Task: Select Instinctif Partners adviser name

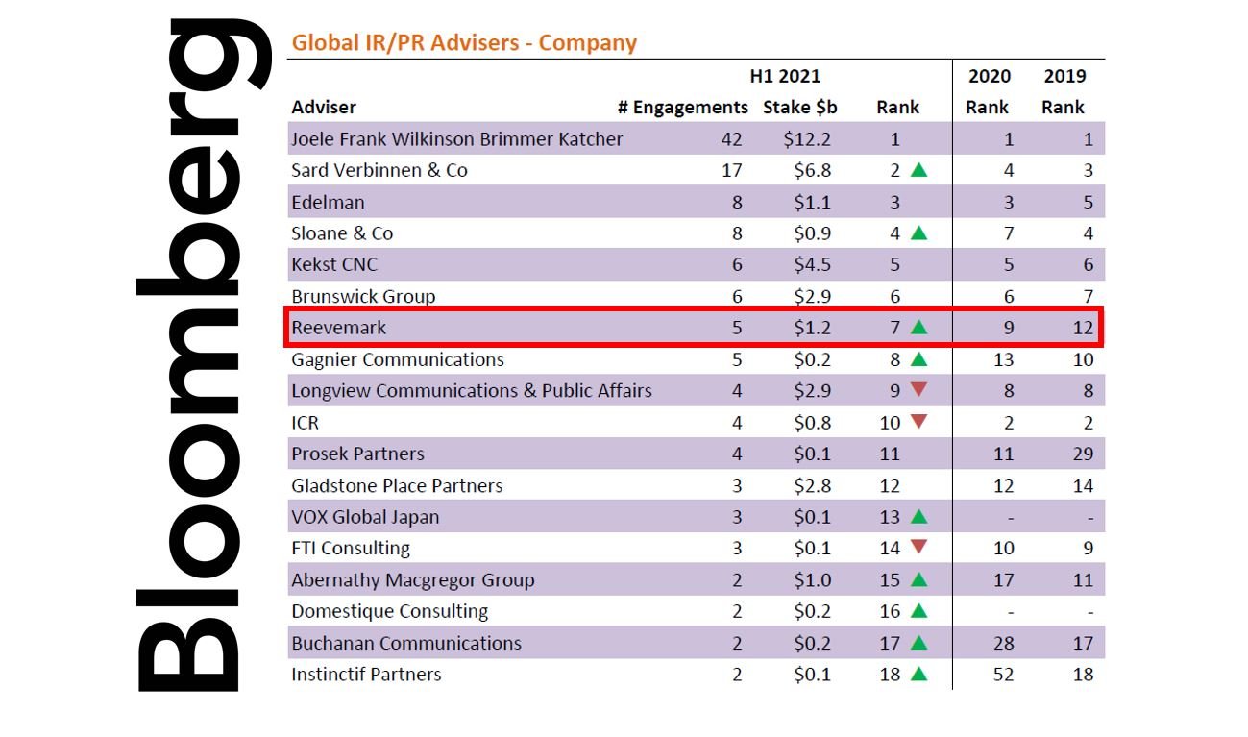Action: 366,675
